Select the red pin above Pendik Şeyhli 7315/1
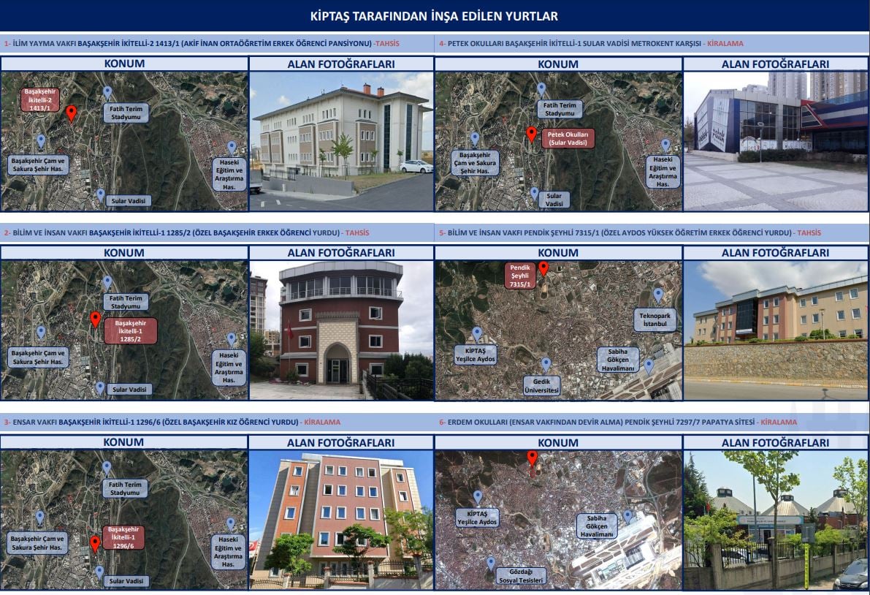The image size is (870, 595). click(543, 268)
